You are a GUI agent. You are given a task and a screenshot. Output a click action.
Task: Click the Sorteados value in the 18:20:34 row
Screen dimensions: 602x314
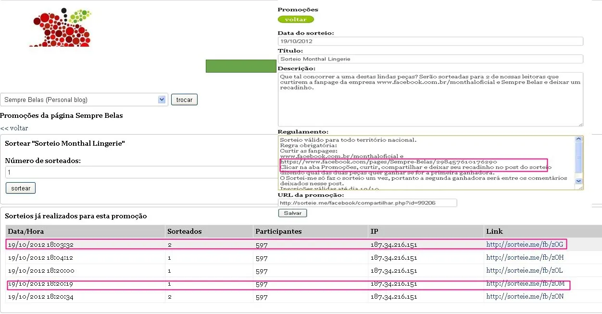(169, 297)
